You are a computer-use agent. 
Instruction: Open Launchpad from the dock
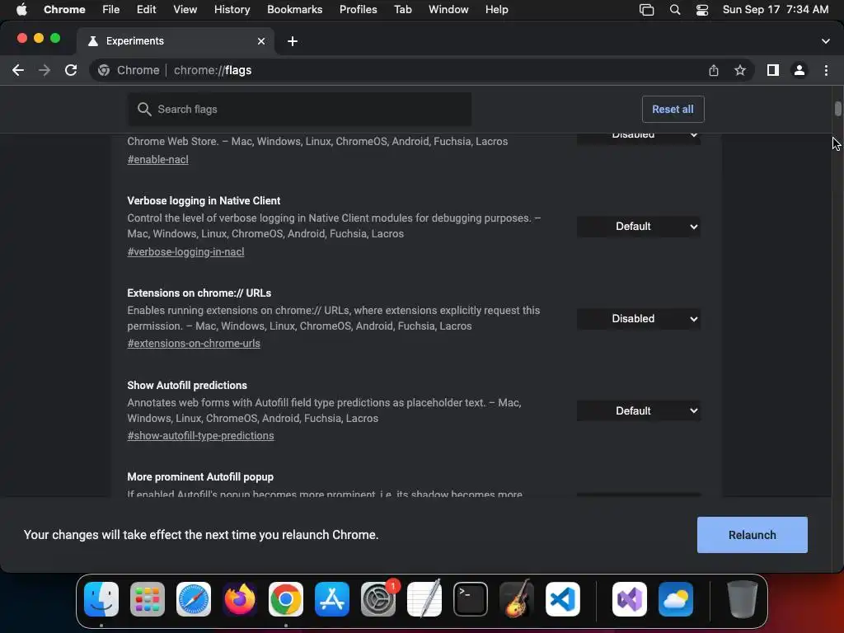(x=148, y=599)
